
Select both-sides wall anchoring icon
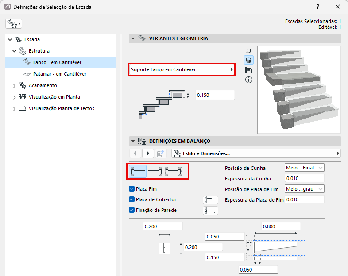click(173, 171)
